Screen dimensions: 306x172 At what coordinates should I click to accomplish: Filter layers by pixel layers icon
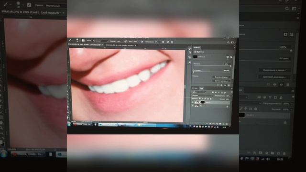212,92
